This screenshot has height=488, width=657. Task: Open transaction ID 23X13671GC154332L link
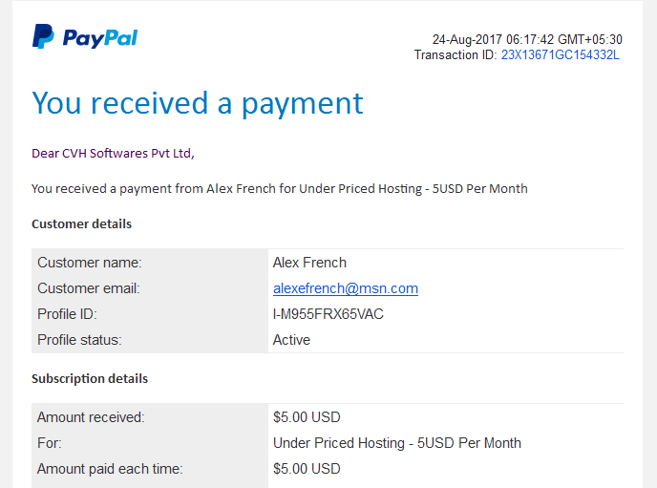(561, 54)
